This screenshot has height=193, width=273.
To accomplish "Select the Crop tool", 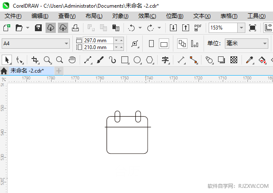I will 35,60.
